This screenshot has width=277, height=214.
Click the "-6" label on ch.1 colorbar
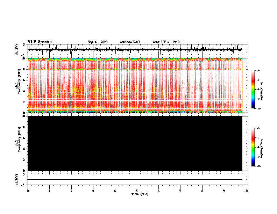[x=258, y=71]
